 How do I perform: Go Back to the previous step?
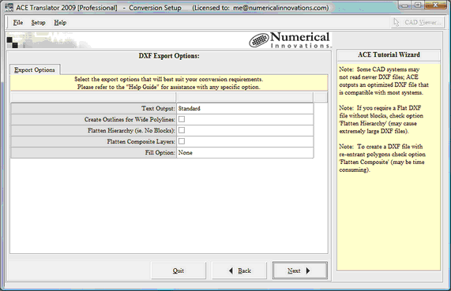239,270
